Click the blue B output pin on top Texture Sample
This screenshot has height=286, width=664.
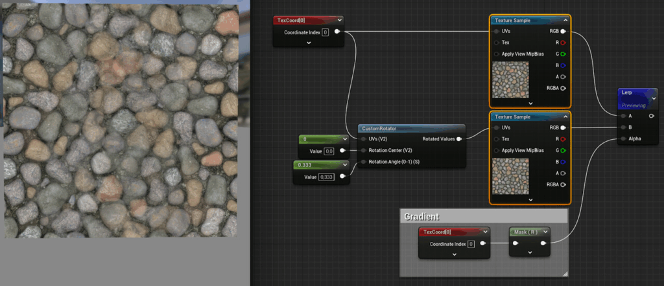563,65
